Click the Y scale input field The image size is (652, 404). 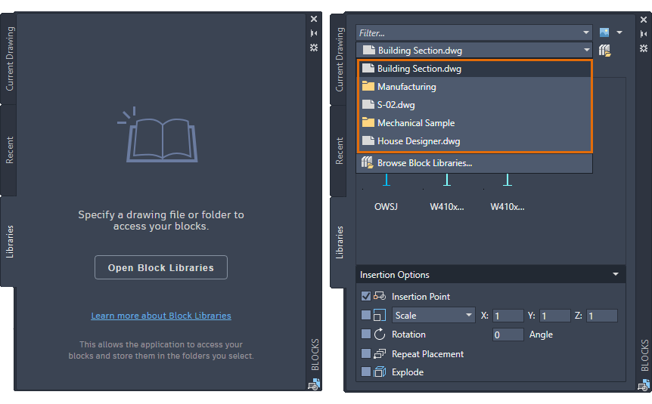point(554,316)
